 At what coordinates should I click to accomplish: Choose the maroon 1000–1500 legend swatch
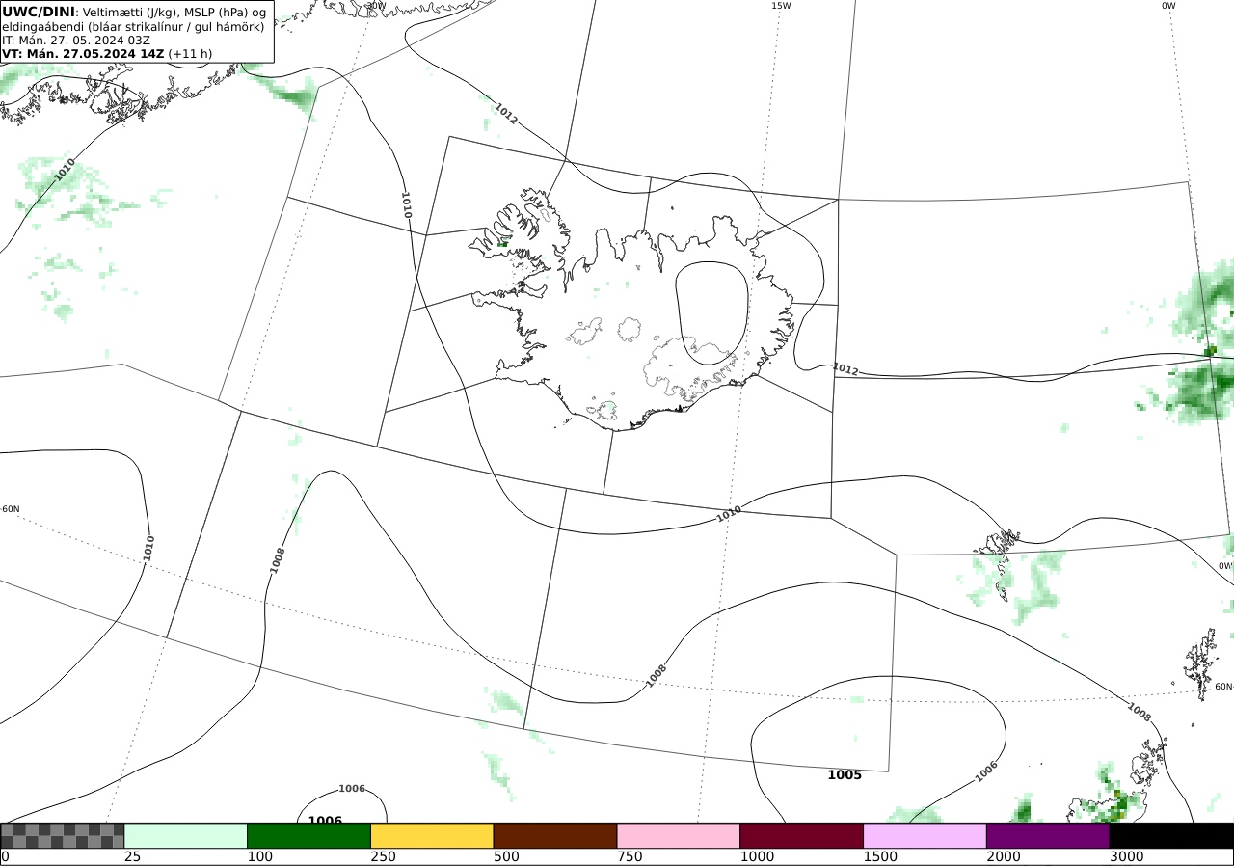(802, 835)
